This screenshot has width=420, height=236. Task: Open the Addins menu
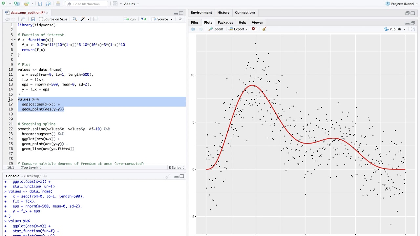click(x=132, y=4)
